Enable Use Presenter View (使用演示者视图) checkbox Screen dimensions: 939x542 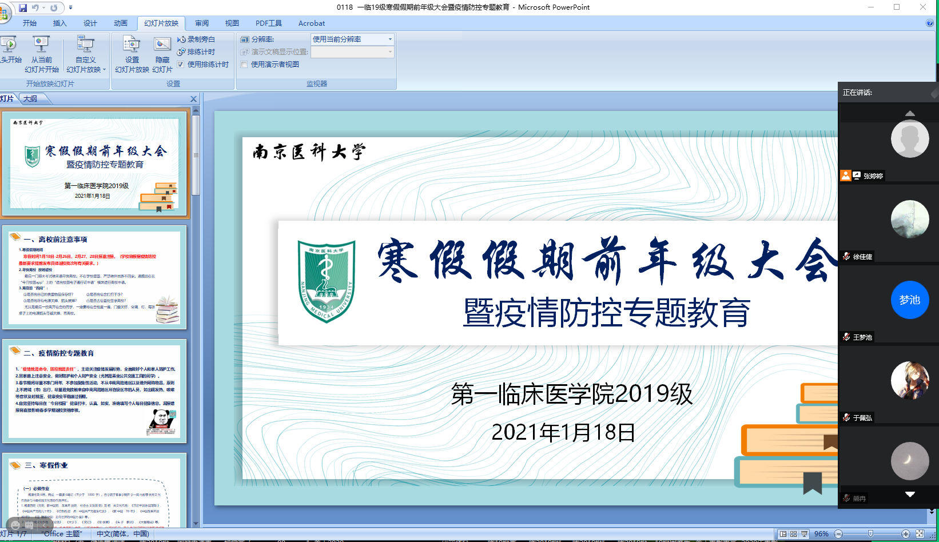[244, 65]
